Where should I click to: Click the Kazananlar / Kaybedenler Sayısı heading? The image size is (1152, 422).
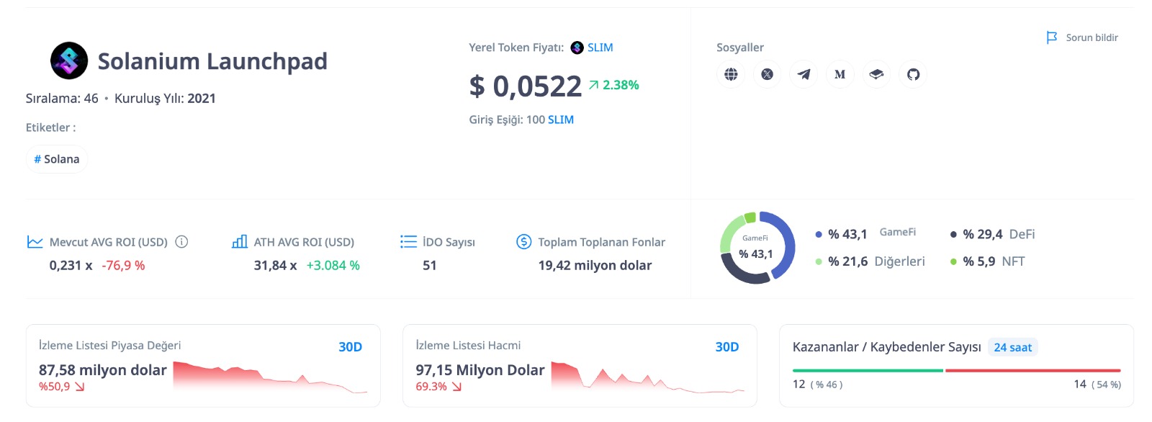click(887, 347)
